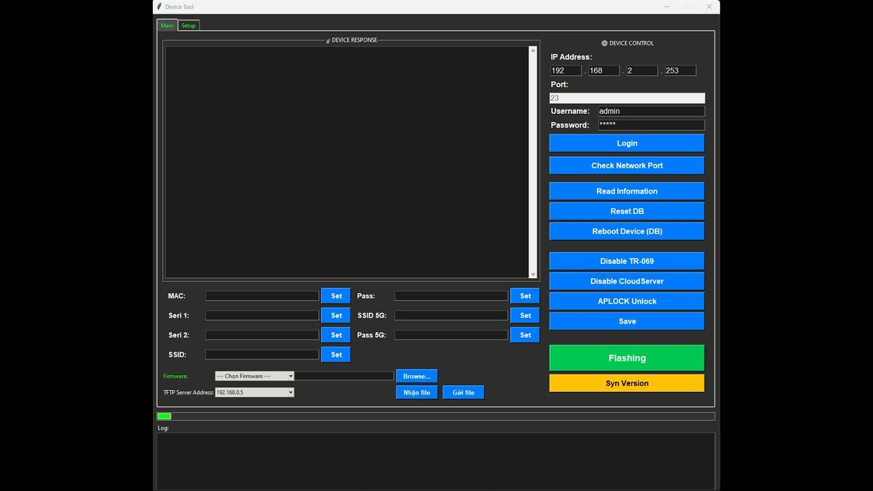Click Set button for MAC

click(336, 296)
